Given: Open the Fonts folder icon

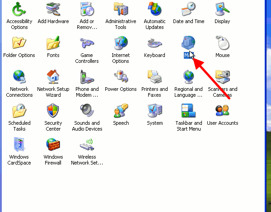Looking at the screenshot, I should 53,42.
